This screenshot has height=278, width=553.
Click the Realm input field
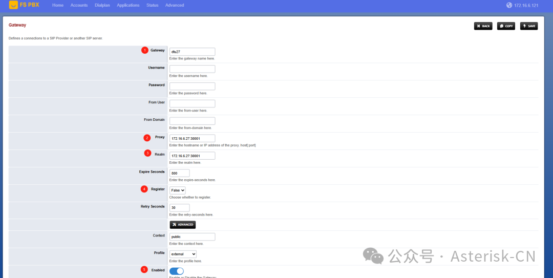(192, 156)
